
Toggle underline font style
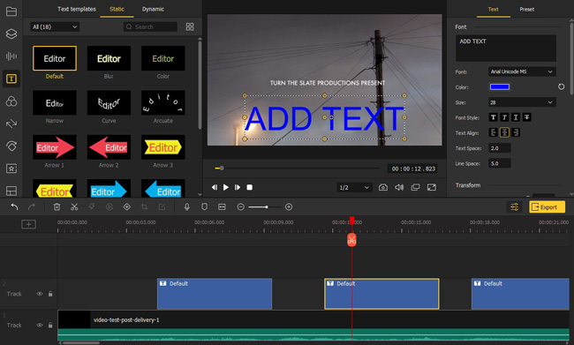(516, 117)
